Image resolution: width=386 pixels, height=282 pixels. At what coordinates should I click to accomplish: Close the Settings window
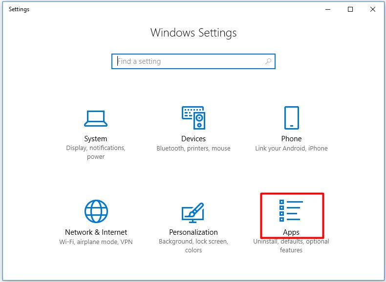372,9
